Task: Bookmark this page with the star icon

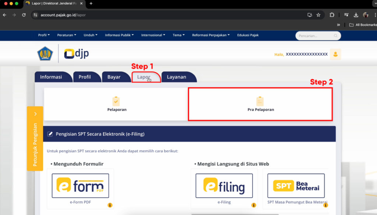Action: tap(318, 15)
